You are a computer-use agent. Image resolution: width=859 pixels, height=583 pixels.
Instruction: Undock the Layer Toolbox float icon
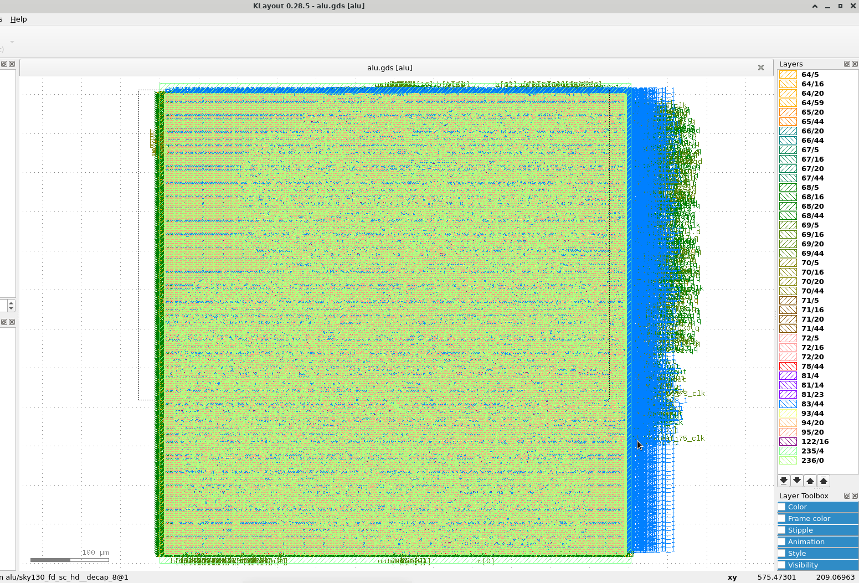click(847, 496)
